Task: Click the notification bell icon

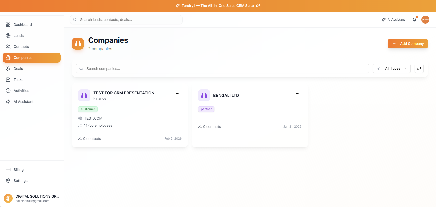Action: point(414,20)
